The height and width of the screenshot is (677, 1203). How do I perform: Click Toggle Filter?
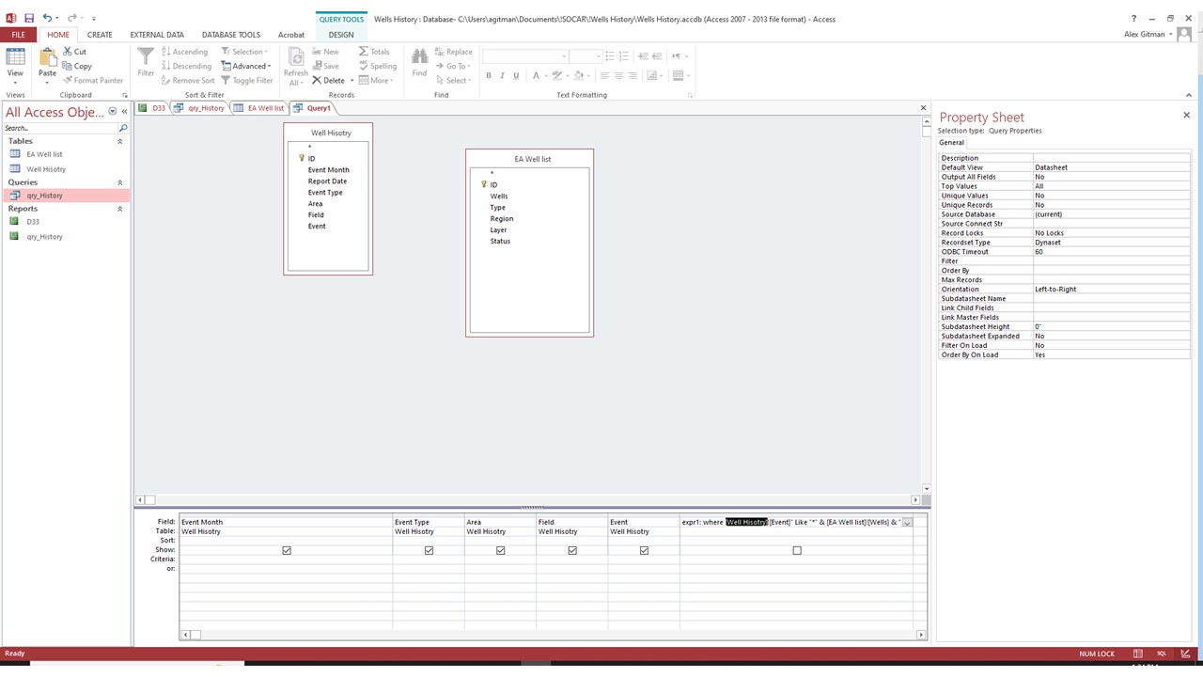246,80
